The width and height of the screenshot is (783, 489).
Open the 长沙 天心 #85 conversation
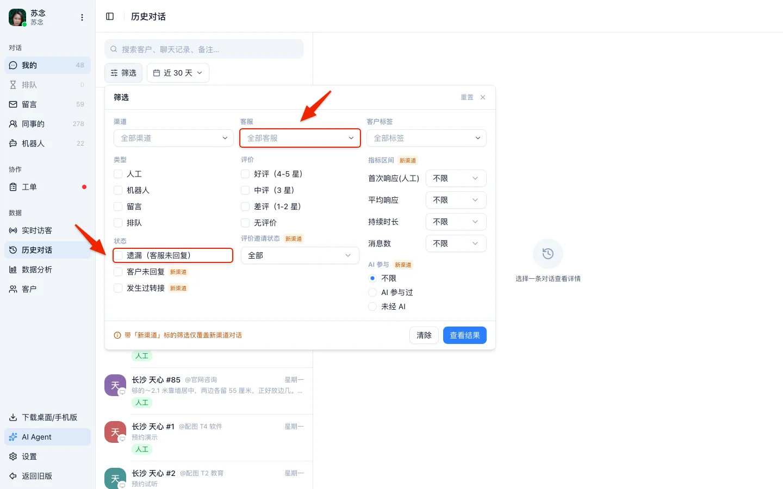204,391
